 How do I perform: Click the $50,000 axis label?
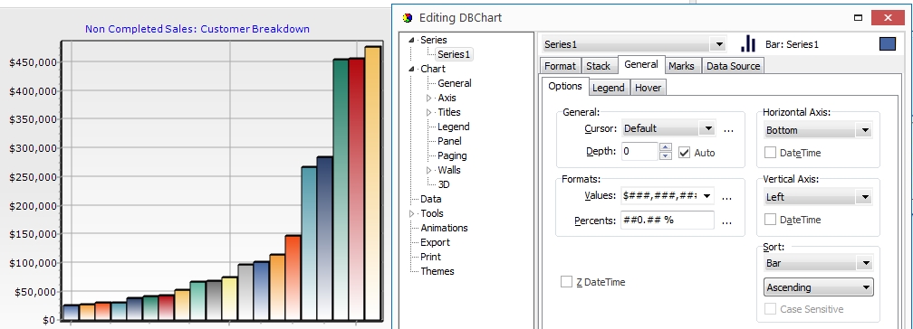[x=36, y=292]
